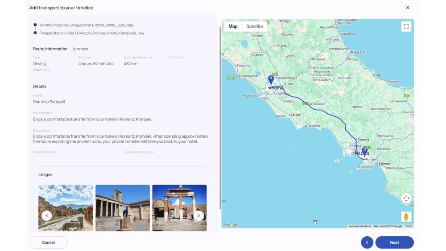Click the Street View pegman icon
446x251 pixels.
point(406,217)
